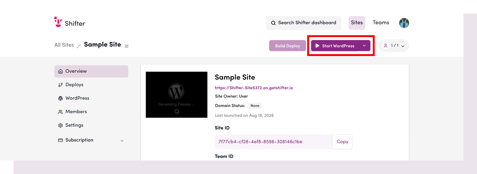Viewport: 477px width, 174px height.
Task: Expand the Subscription section chevron
Action: coord(122,141)
